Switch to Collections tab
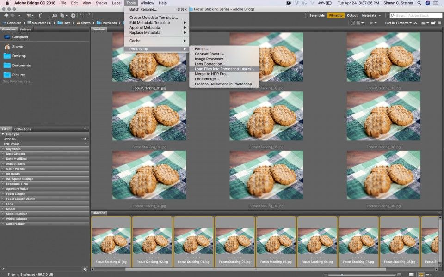444x277 pixels. point(22,129)
